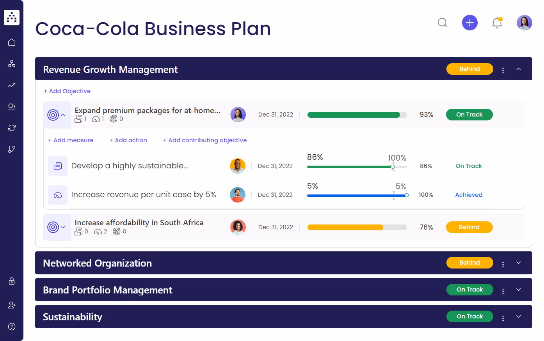Select the org network icon in the sidebar
This screenshot has height=341, width=544.
point(12,64)
